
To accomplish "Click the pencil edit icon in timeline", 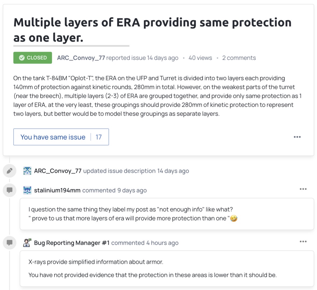I will [9, 171].
